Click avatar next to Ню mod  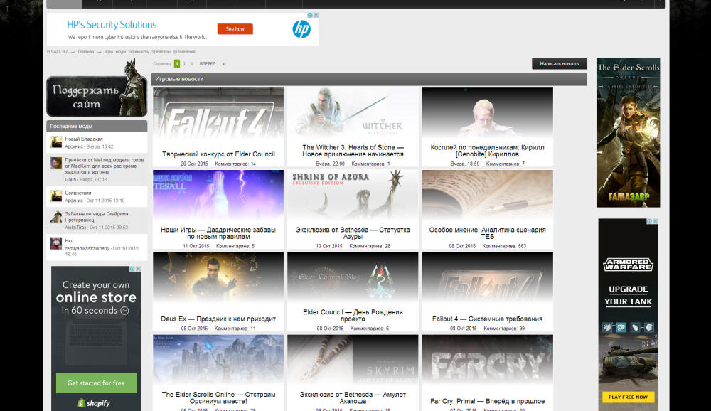coord(56,244)
